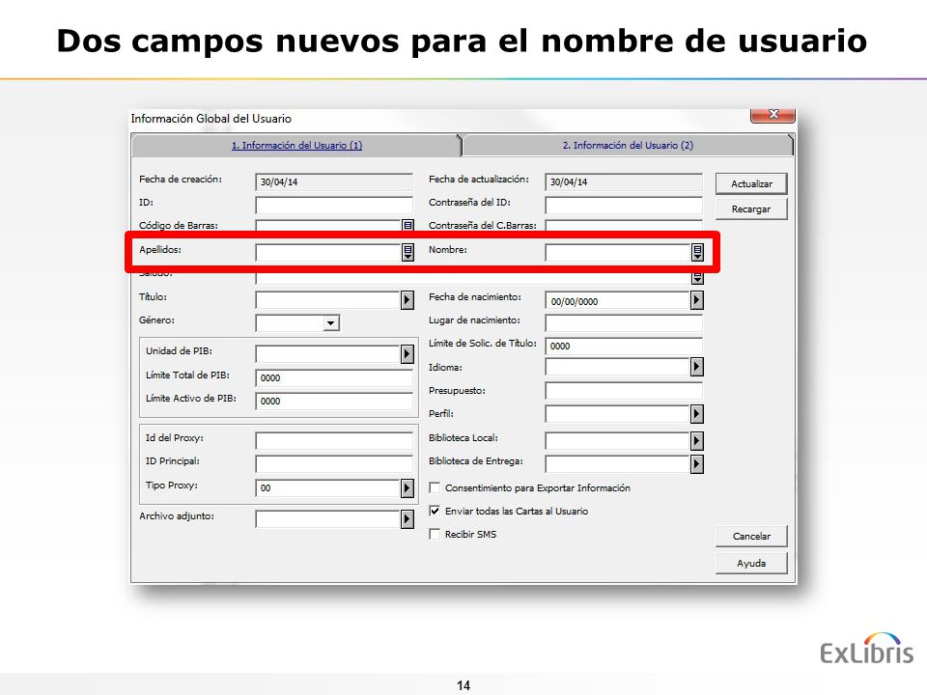Open the list icon beside Código de Barras
Viewport: 927px width, 695px height.
pos(407,225)
